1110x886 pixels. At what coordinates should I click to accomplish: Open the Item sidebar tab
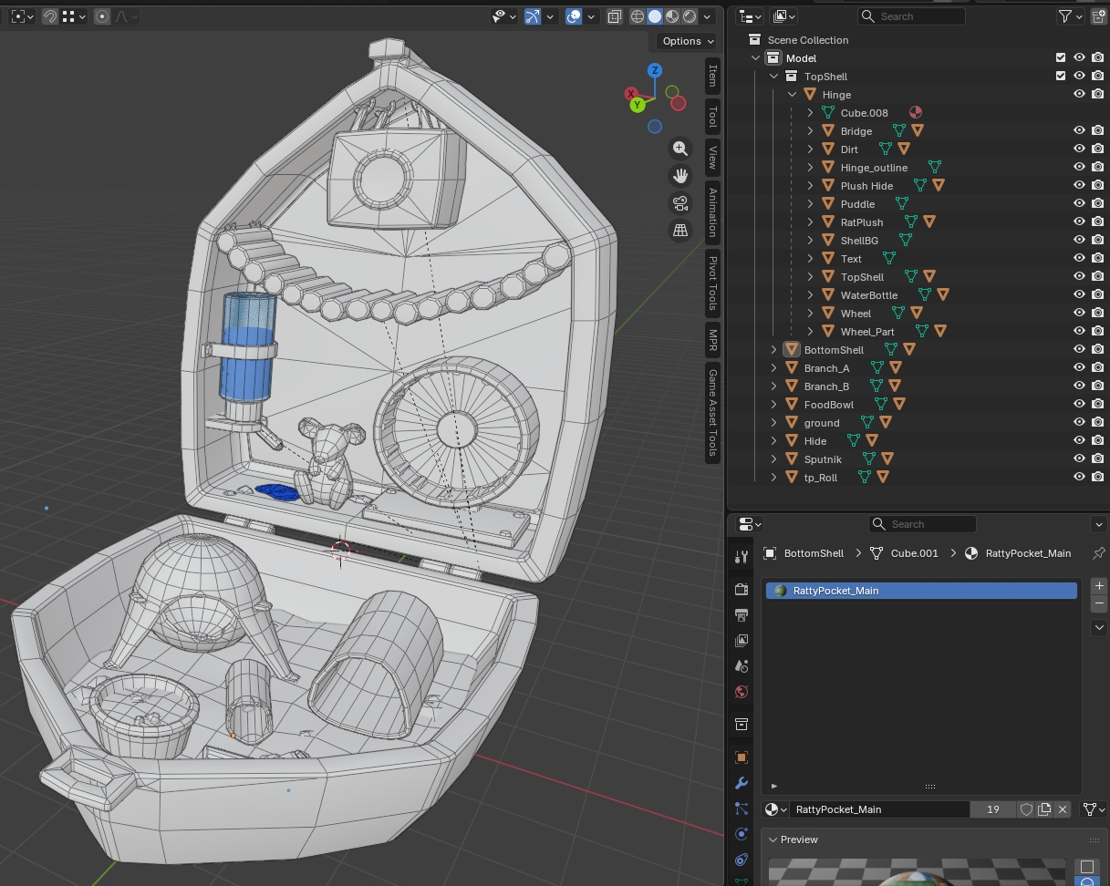(713, 77)
